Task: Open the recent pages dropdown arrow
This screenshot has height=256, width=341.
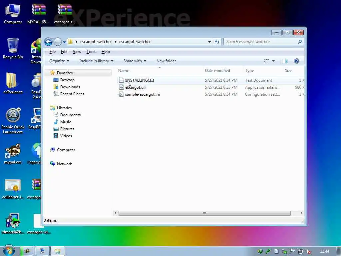Action: point(64,42)
